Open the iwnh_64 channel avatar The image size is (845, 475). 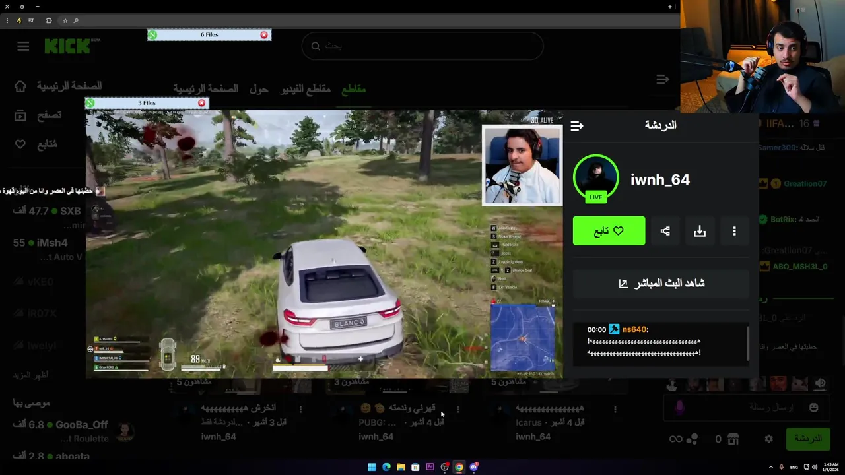pyautogui.click(x=595, y=177)
